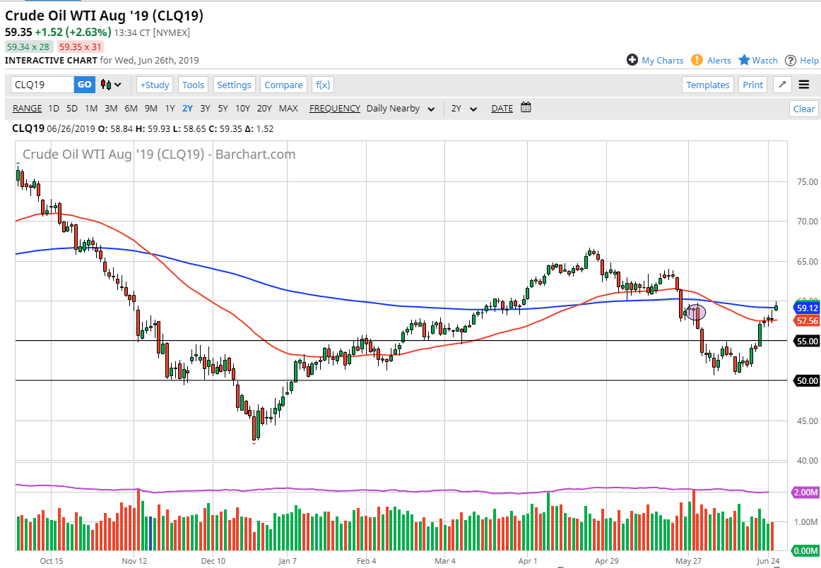This screenshot has height=568, width=821.
Task: Select the 1Y range option
Action: pos(169,108)
